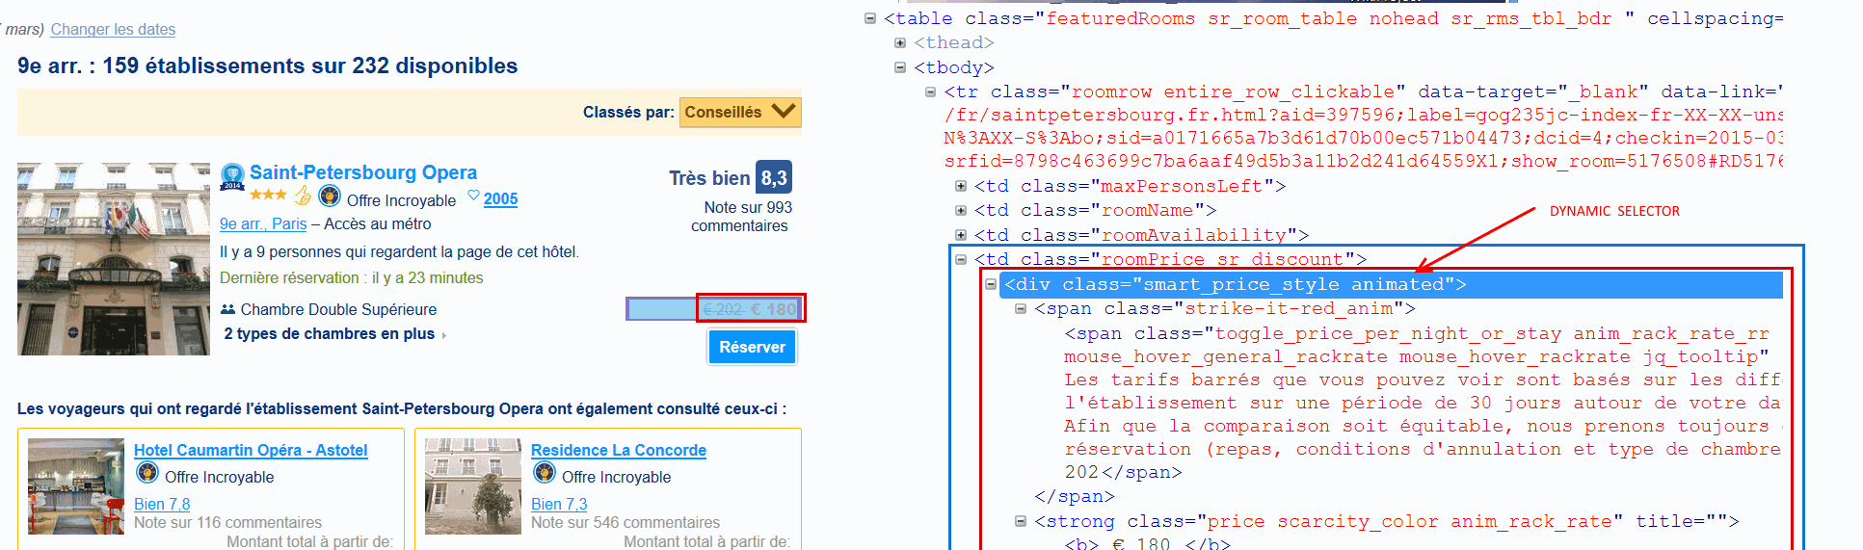
Task: Select the td class maxPersonsLeft row
Action: (x=1130, y=186)
